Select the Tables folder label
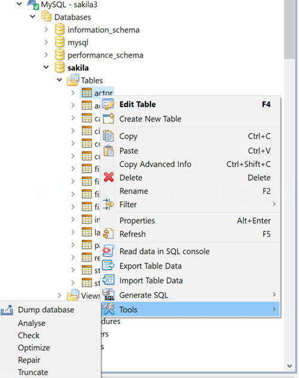Image resolution: width=299 pixels, height=378 pixels. pyautogui.click(x=92, y=80)
